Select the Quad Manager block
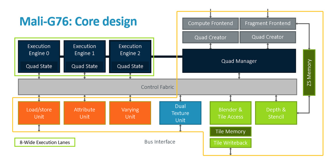This screenshot has height=160, width=332. tap(239, 61)
